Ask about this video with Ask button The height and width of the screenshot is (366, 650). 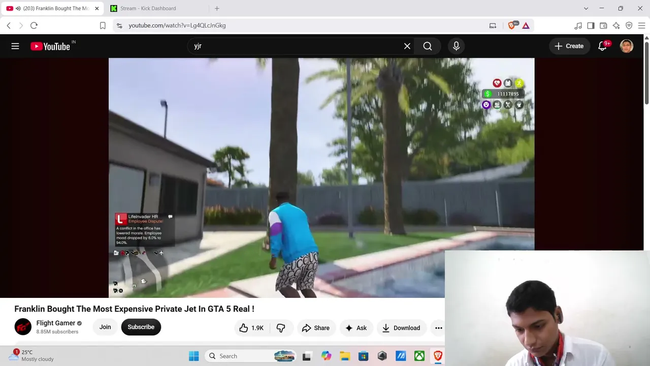(356, 328)
